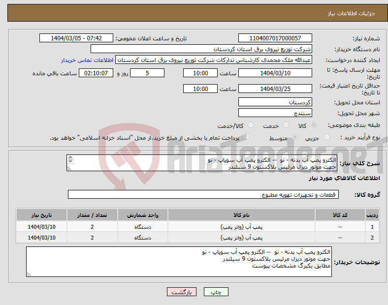Toggle the اسناد خزانه اسلامی payment checkbox

click(x=246, y=137)
